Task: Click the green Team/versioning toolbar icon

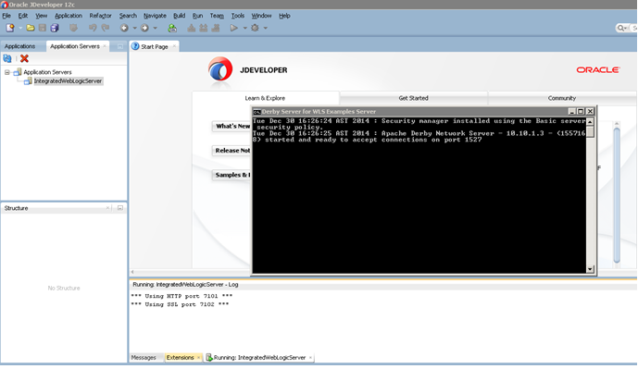Action: (172, 28)
